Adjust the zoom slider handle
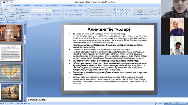 pyautogui.click(x=177, y=104)
